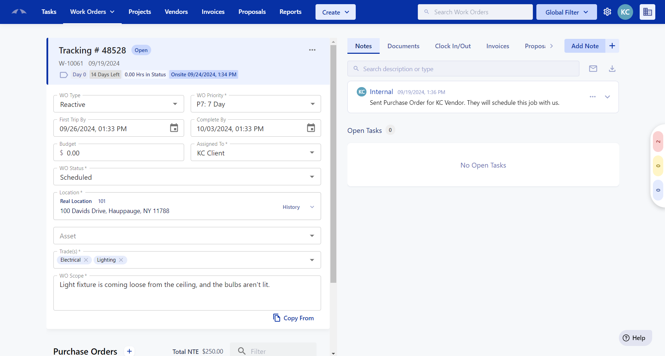The height and width of the screenshot is (356, 665).
Task: Click the 14 Days Left chip
Action: pyautogui.click(x=105, y=75)
